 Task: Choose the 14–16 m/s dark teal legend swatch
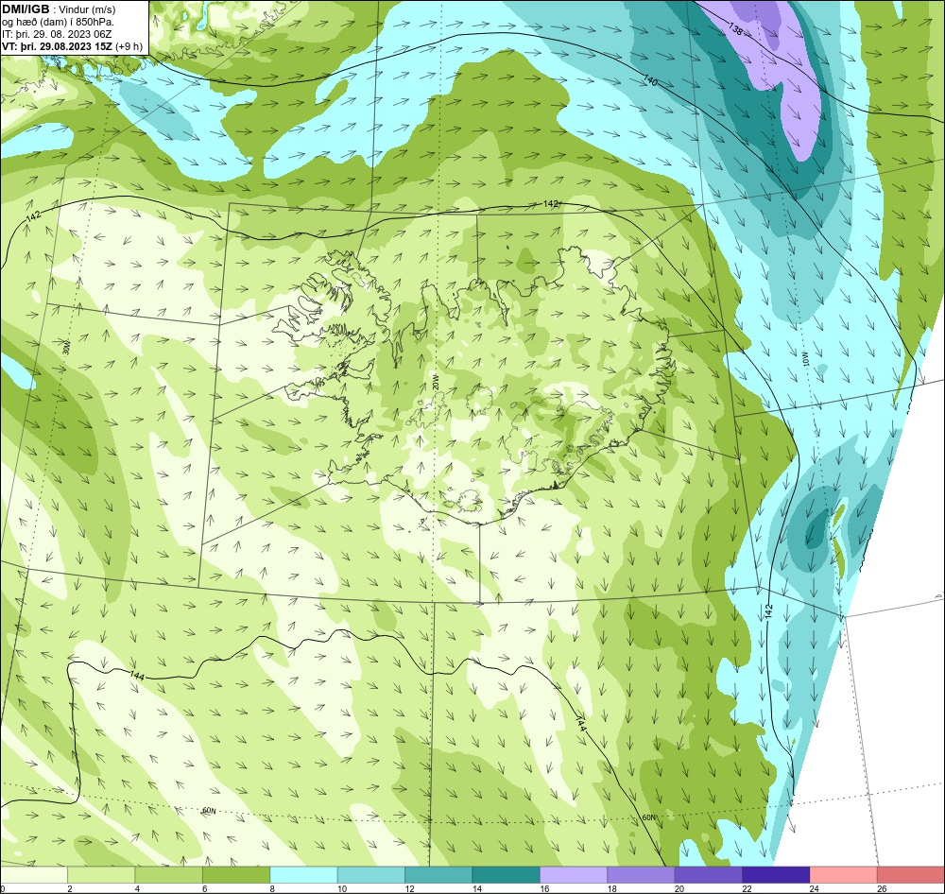(507, 874)
